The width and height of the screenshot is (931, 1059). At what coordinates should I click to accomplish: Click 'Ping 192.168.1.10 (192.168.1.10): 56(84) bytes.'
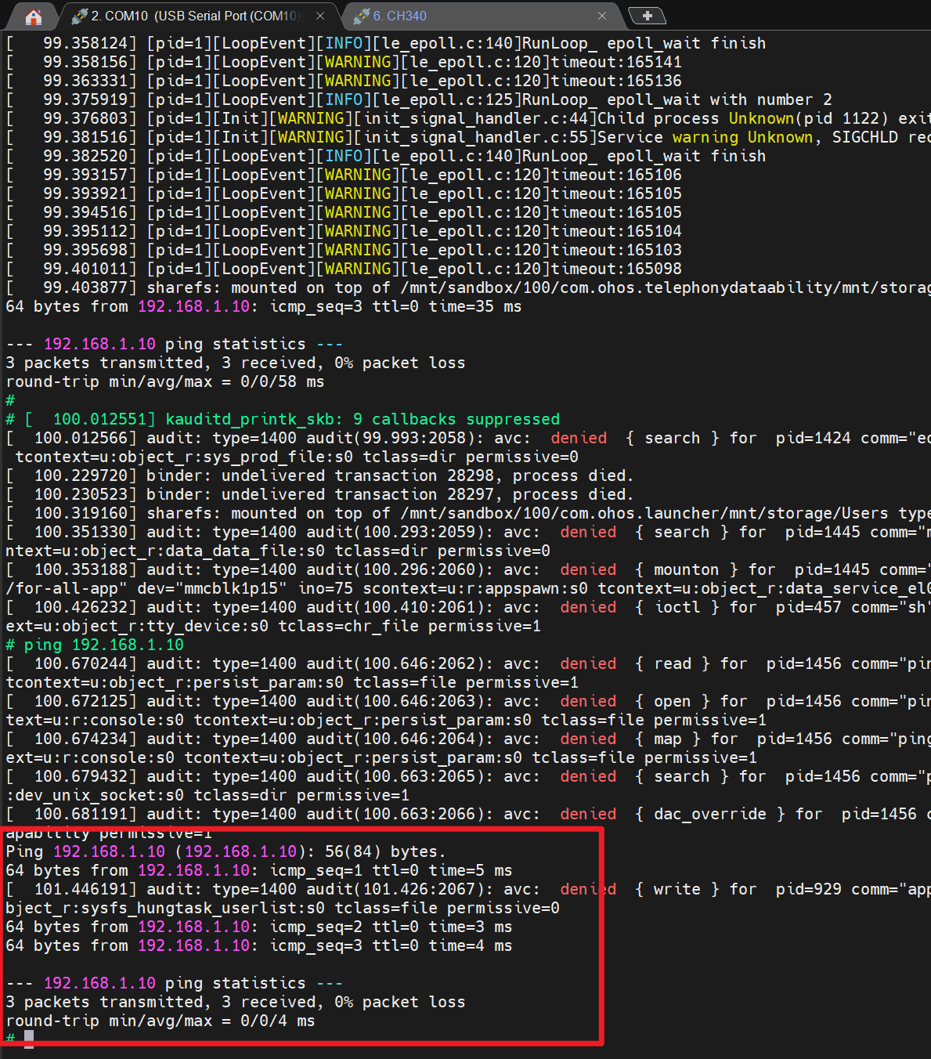(x=226, y=851)
